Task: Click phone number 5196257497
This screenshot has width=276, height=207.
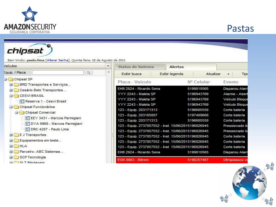Action: click(198, 160)
